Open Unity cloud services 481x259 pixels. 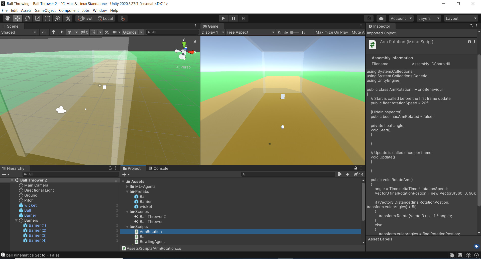381,18
